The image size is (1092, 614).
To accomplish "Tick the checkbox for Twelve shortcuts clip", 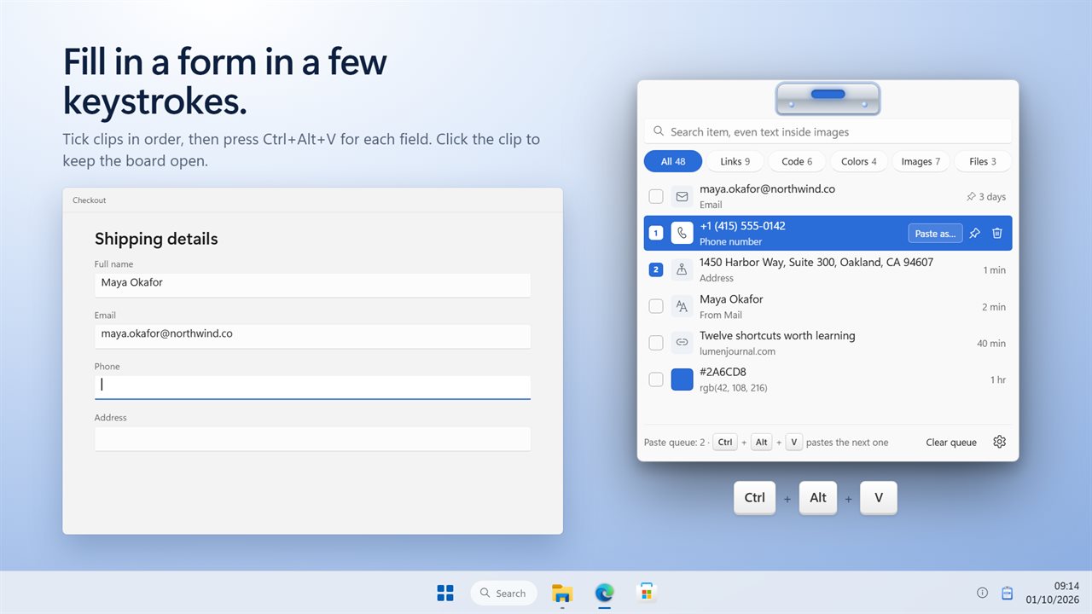I will (656, 343).
